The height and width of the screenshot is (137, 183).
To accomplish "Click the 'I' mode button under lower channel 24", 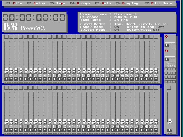I will (117, 130).
